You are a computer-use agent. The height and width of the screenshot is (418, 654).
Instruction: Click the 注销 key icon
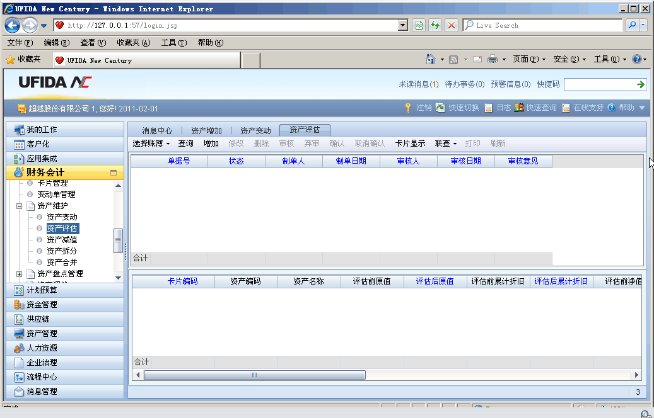coord(408,108)
